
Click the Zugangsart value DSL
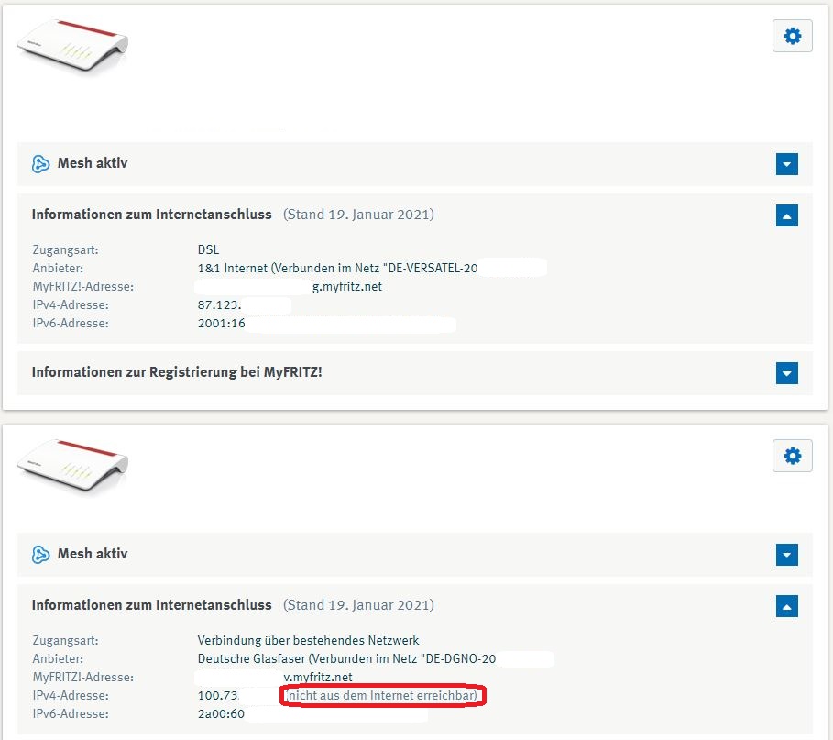click(208, 249)
